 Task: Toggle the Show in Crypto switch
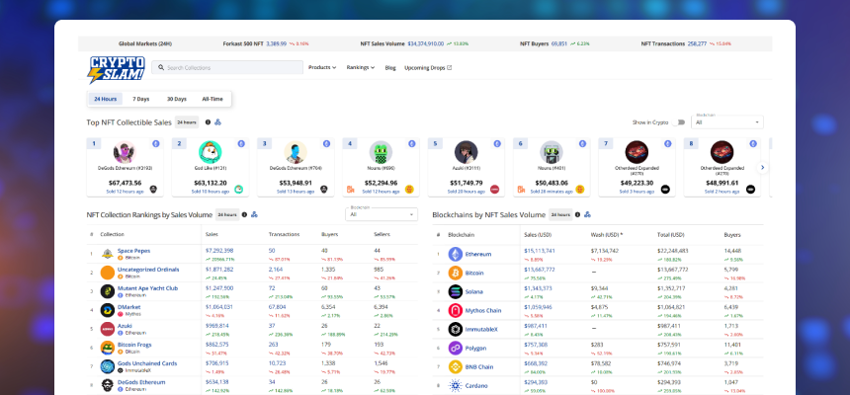click(x=679, y=121)
